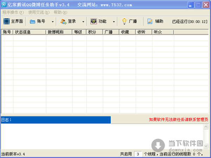Click the app logo in title bar
This screenshot has width=211, height=158.
tap(4, 5)
